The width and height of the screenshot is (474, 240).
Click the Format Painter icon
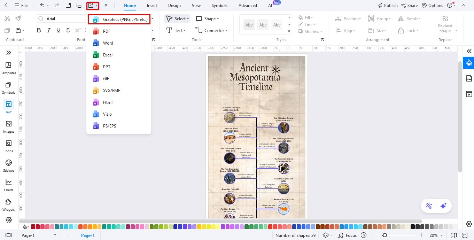(x=18, y=18)
